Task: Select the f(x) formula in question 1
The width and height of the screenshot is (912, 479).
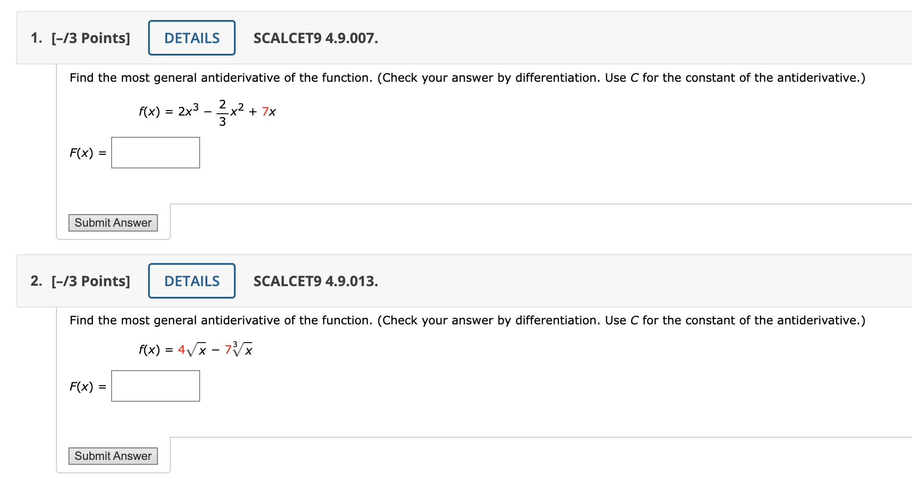Action: 206,111
